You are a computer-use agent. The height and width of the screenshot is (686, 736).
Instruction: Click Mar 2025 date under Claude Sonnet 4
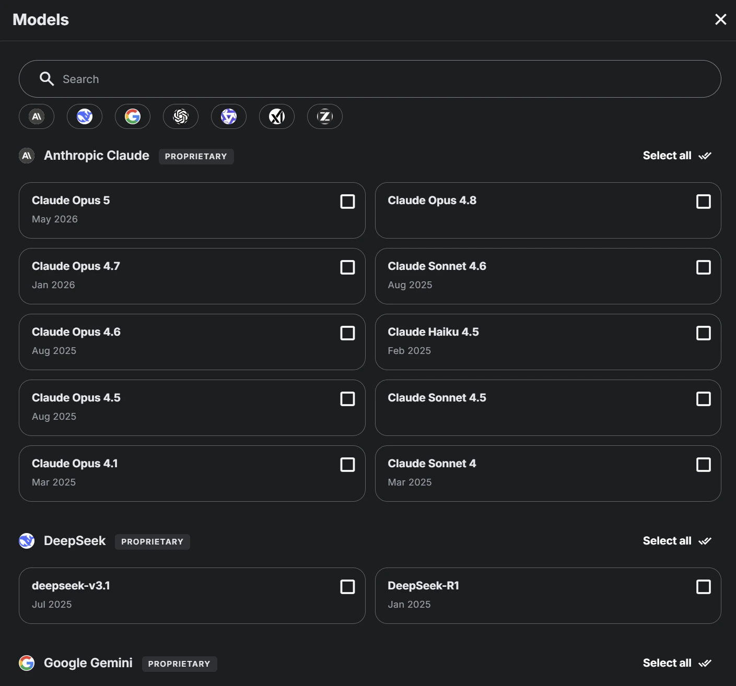(x=410, y=482)
